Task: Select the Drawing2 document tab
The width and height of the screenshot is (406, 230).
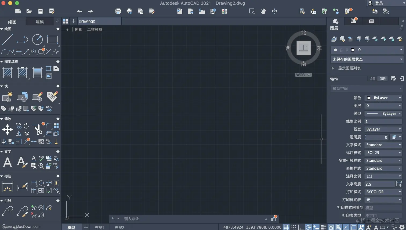Action: point(99,21)
